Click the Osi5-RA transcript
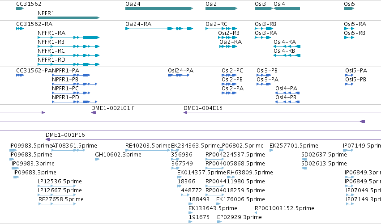The width and height of the screenshot is (381, 224). pos(349,29)
